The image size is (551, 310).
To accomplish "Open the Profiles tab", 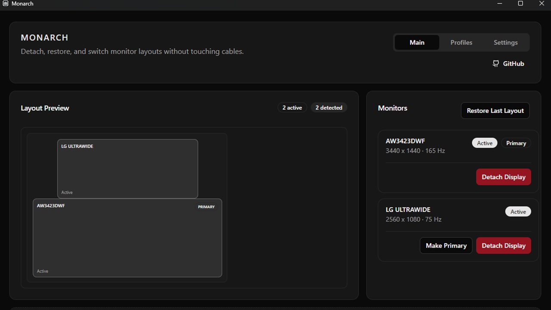I will point(461,43).
